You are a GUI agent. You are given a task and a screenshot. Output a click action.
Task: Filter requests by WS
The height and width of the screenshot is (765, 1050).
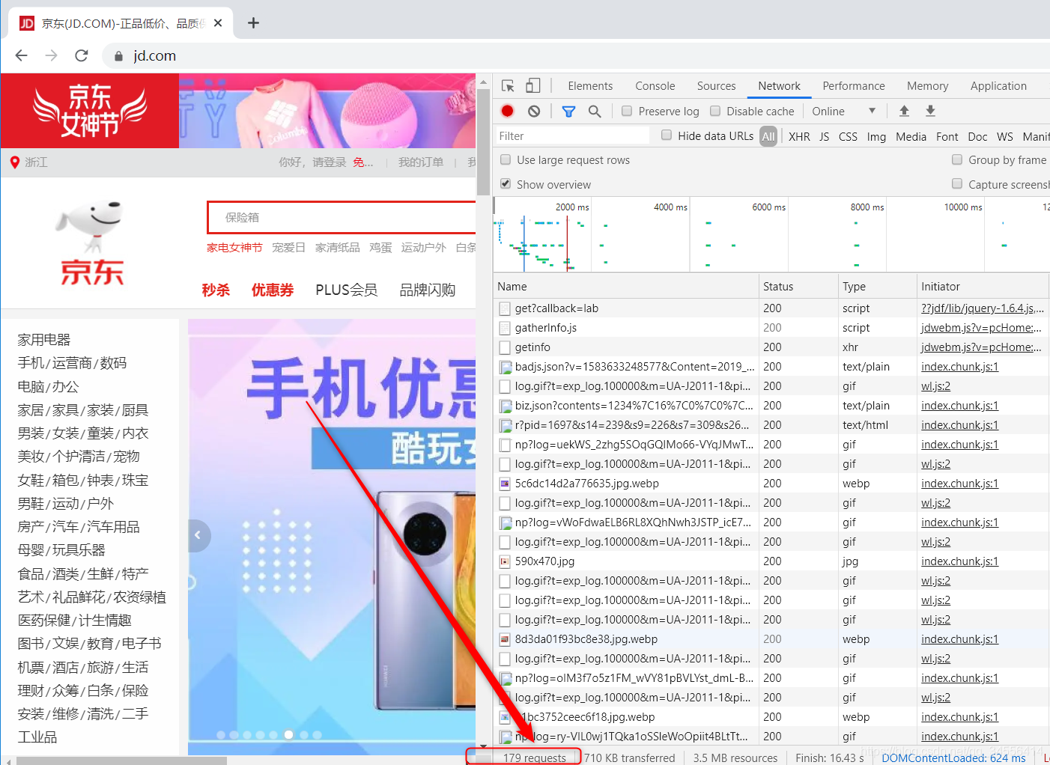point(1005,136)
